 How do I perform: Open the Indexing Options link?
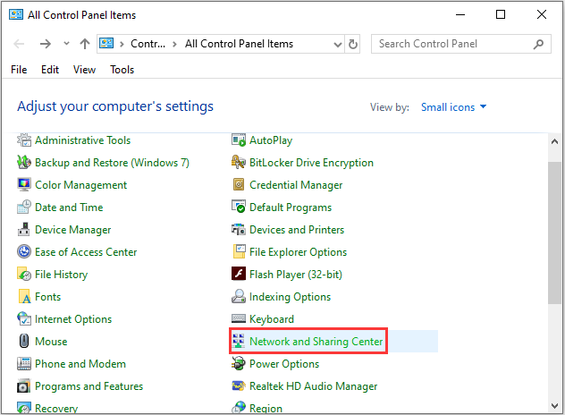(x=290, y=297)
